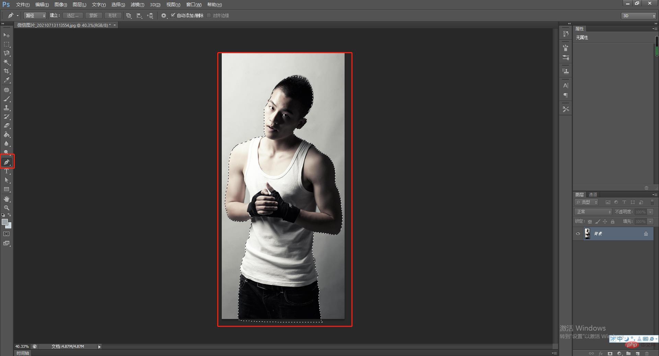Open the Layers panel flyout menu
659x356 pixels.
655,194
